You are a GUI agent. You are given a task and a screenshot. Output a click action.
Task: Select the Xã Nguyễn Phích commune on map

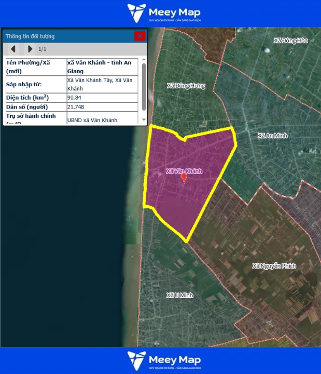(x=274, y=266)
